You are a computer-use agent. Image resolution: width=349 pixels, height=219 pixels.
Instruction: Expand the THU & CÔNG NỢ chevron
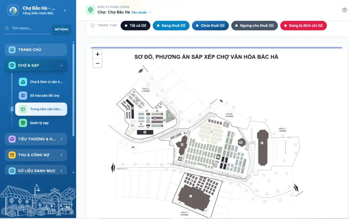[x=61, y=155]
